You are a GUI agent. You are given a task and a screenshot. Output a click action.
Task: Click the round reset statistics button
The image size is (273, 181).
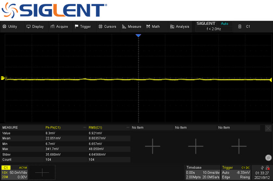268,158
